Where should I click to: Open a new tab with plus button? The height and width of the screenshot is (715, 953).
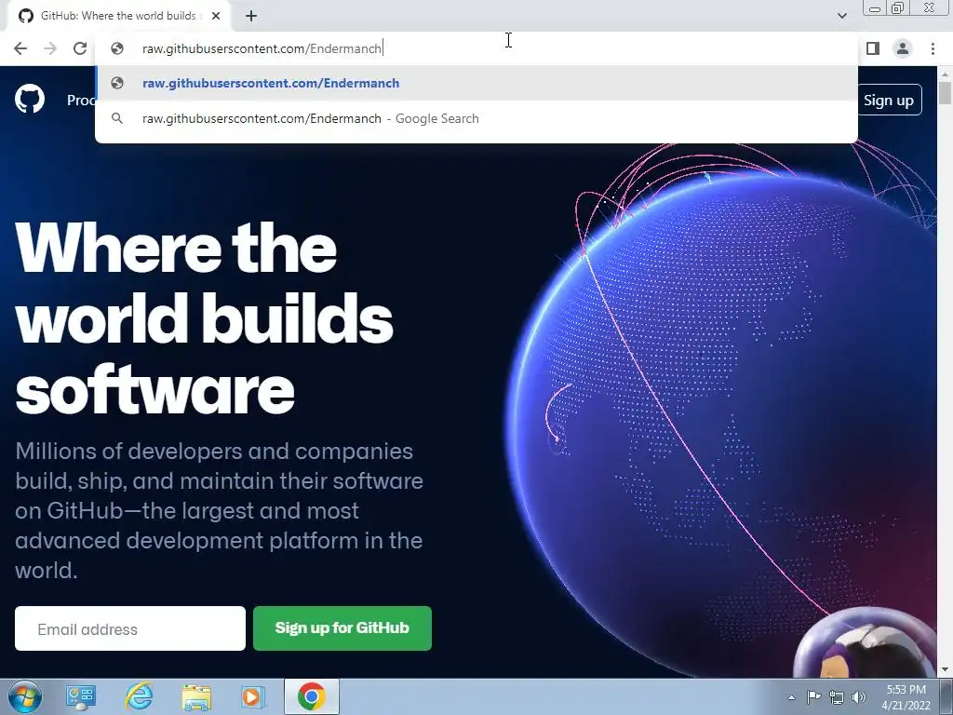click(x=251, y=17)
